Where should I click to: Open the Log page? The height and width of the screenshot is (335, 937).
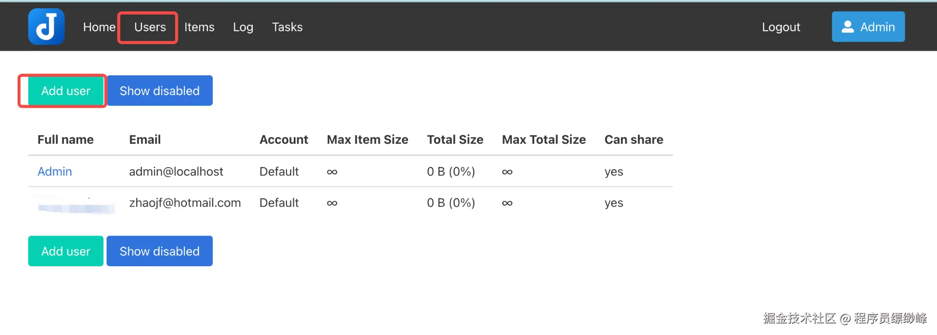[x=243, y=27]
